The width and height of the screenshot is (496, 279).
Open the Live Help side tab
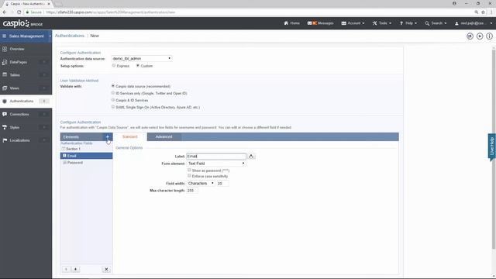pos(492,146)
